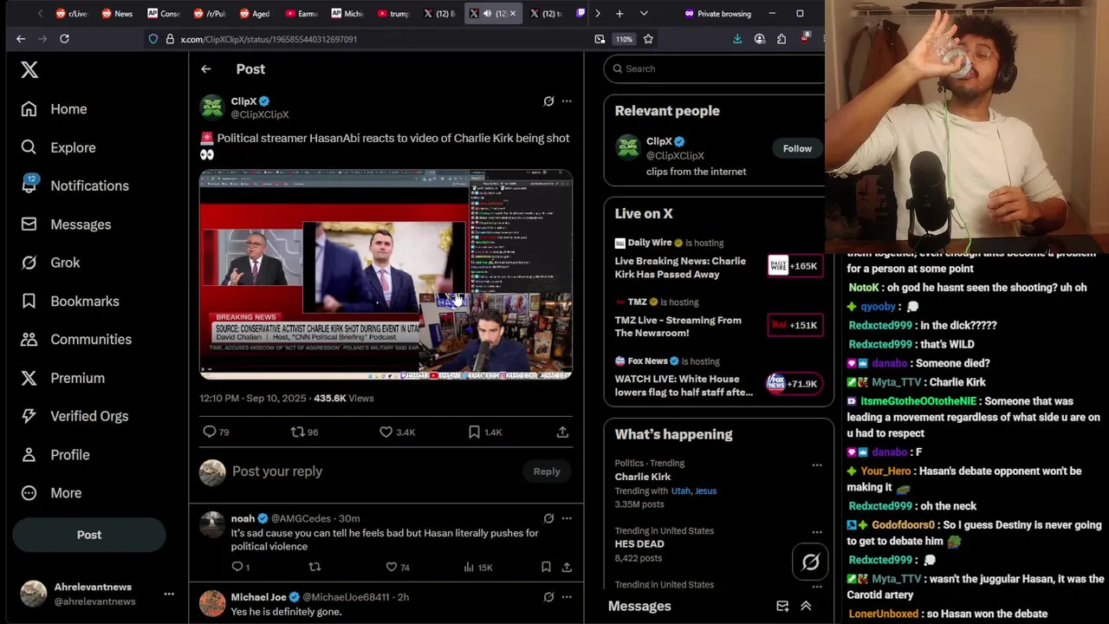This screenshot has height=624, width=1109.
Task: Reply to noah's comment
Action: point(240,567)
